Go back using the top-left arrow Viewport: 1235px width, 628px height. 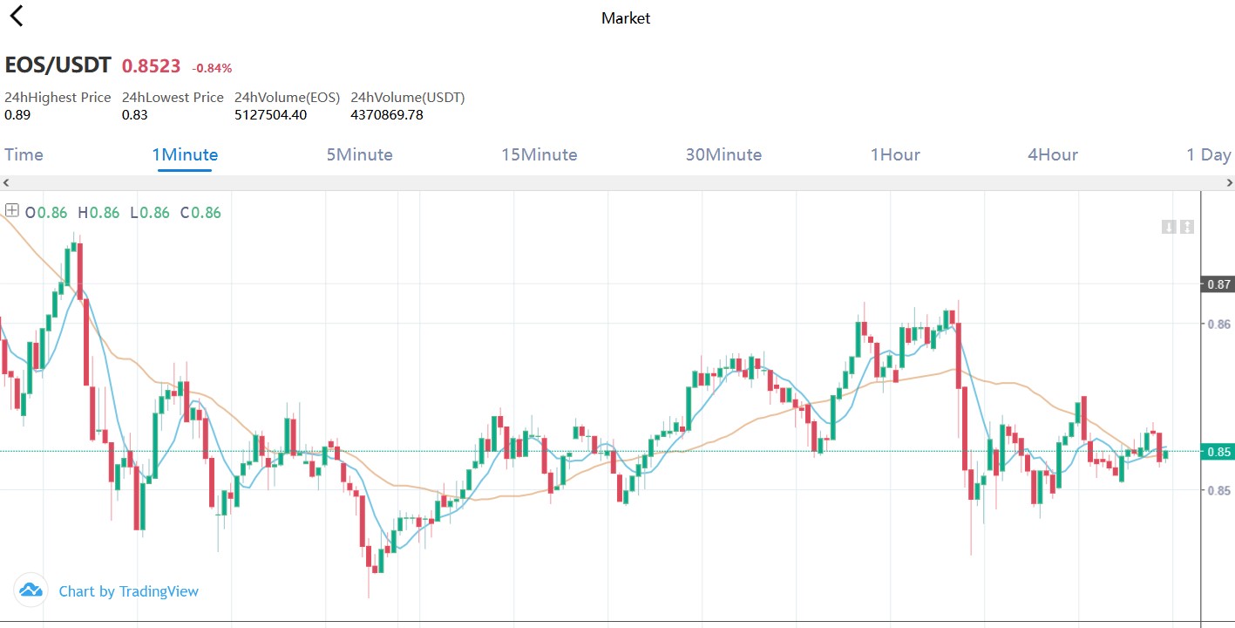tap(16, 16)
